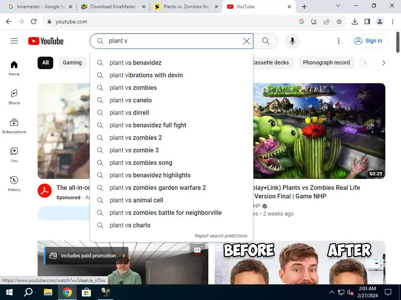
Task: Start voice search with the microphone icon
Action: pos(292,41)
